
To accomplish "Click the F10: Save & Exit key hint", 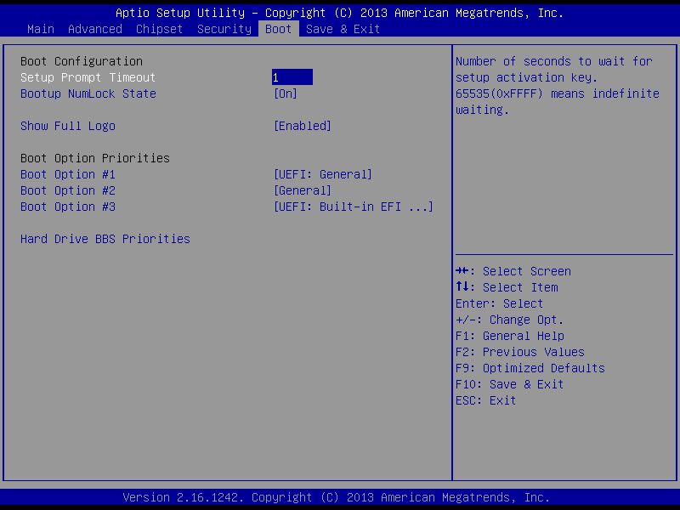I will [x=510, y=384].
